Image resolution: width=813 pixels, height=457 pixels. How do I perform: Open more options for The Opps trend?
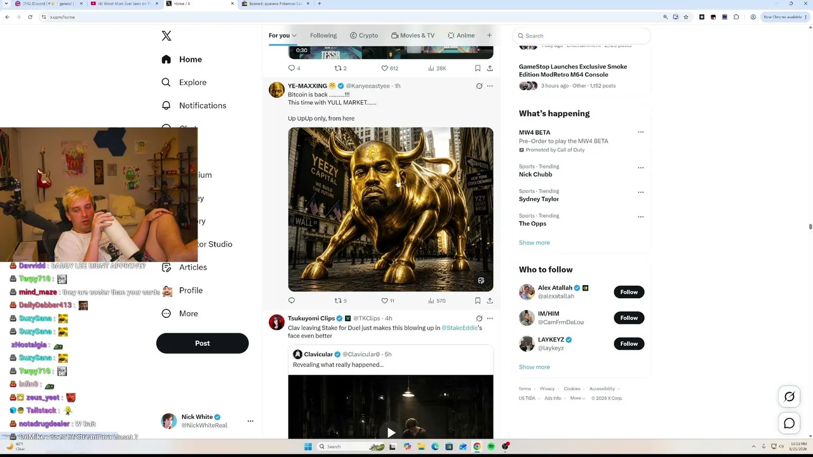(640, 216)
